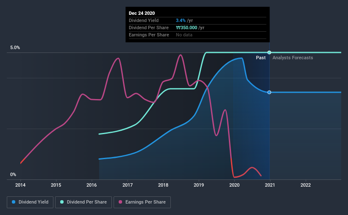Viewport: 348px width, 215px height.
Task: Click the blue dividend yield marker at 2021
Action: click(269, 92)
